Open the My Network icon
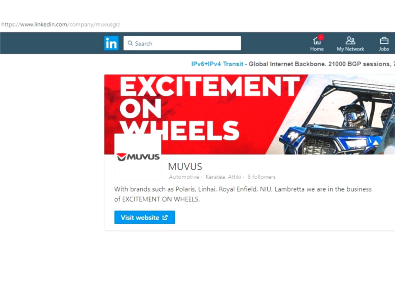395x296 pixels. coord(350,40)
